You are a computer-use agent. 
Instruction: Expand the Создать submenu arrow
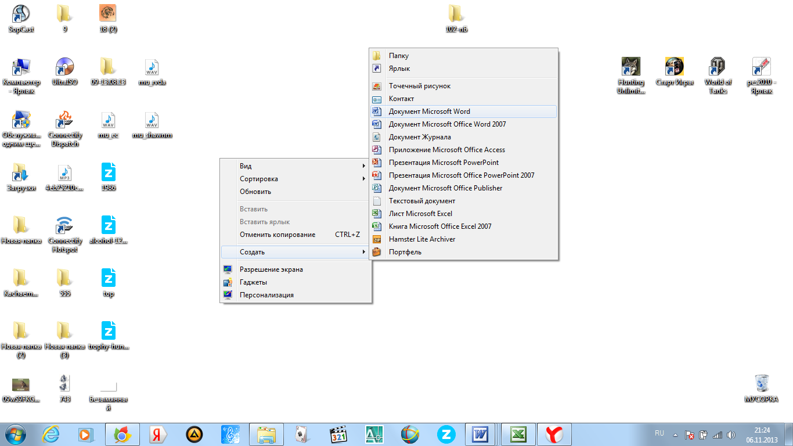pos(363,252)
